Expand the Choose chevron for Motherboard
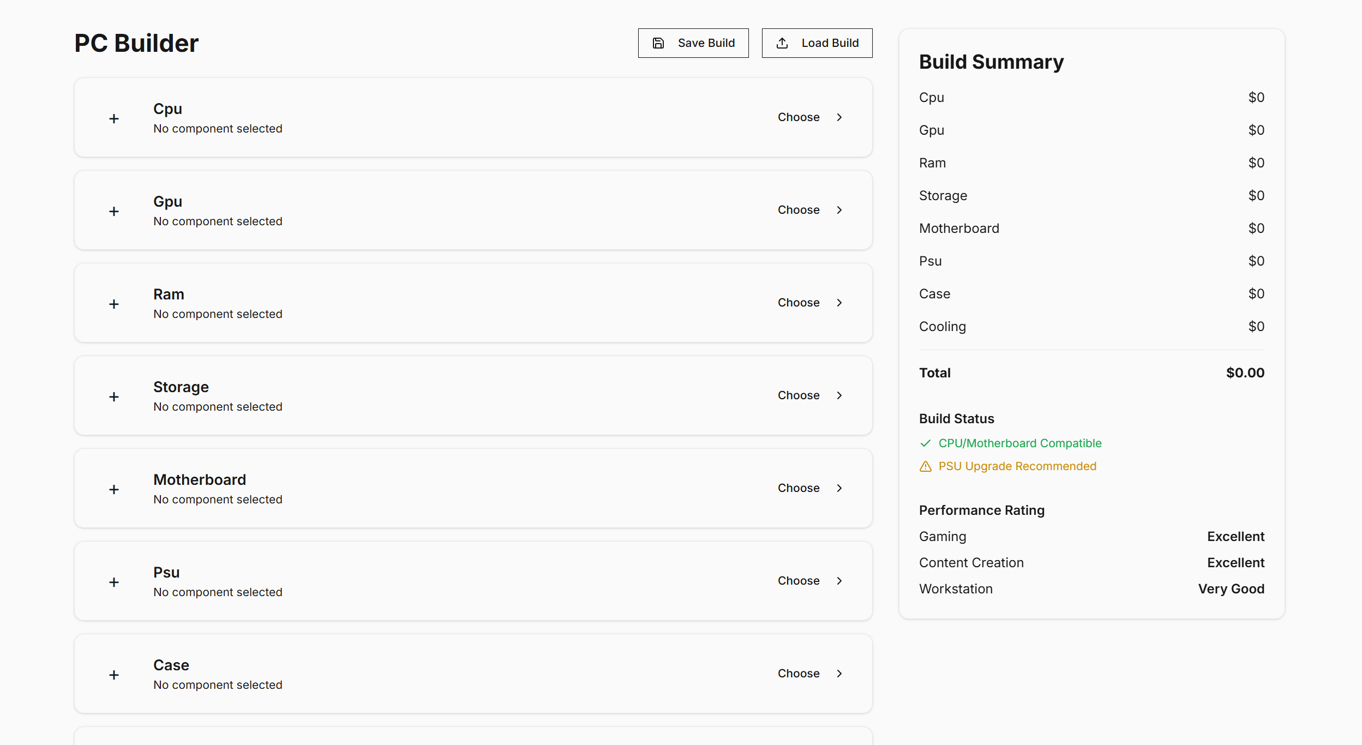This screenshot has height=745, width=1362. [839, 488]
